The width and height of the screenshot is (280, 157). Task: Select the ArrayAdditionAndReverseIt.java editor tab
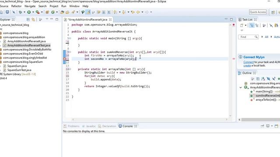coord(87,20)
